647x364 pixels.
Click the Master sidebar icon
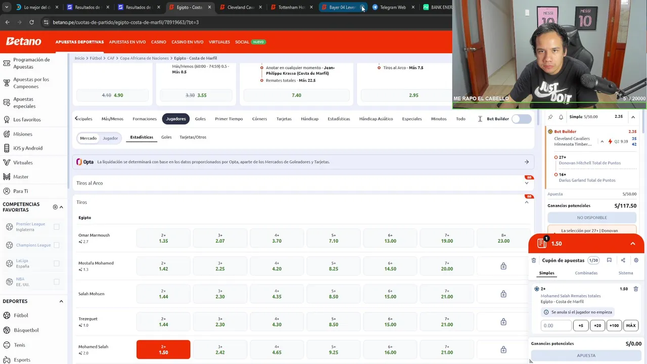click(7, 177)
